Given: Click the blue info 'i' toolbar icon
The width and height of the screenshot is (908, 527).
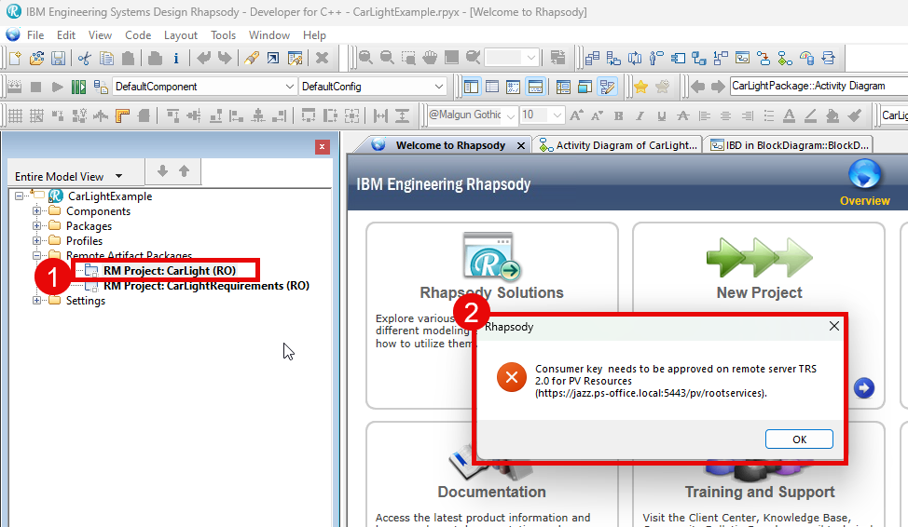Looking at the screenshot, I should point(175,58).
